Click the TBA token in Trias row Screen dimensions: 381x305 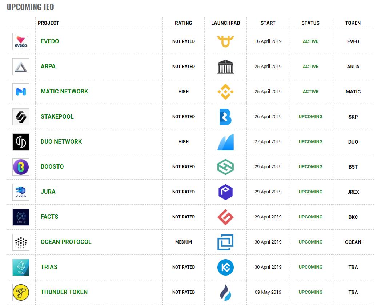(x=353, y=267)
